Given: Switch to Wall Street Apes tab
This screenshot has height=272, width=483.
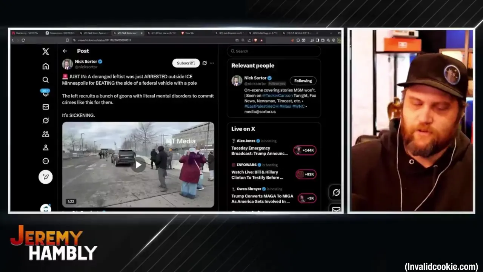Looking at the screenshot, I should coord(94,33).
